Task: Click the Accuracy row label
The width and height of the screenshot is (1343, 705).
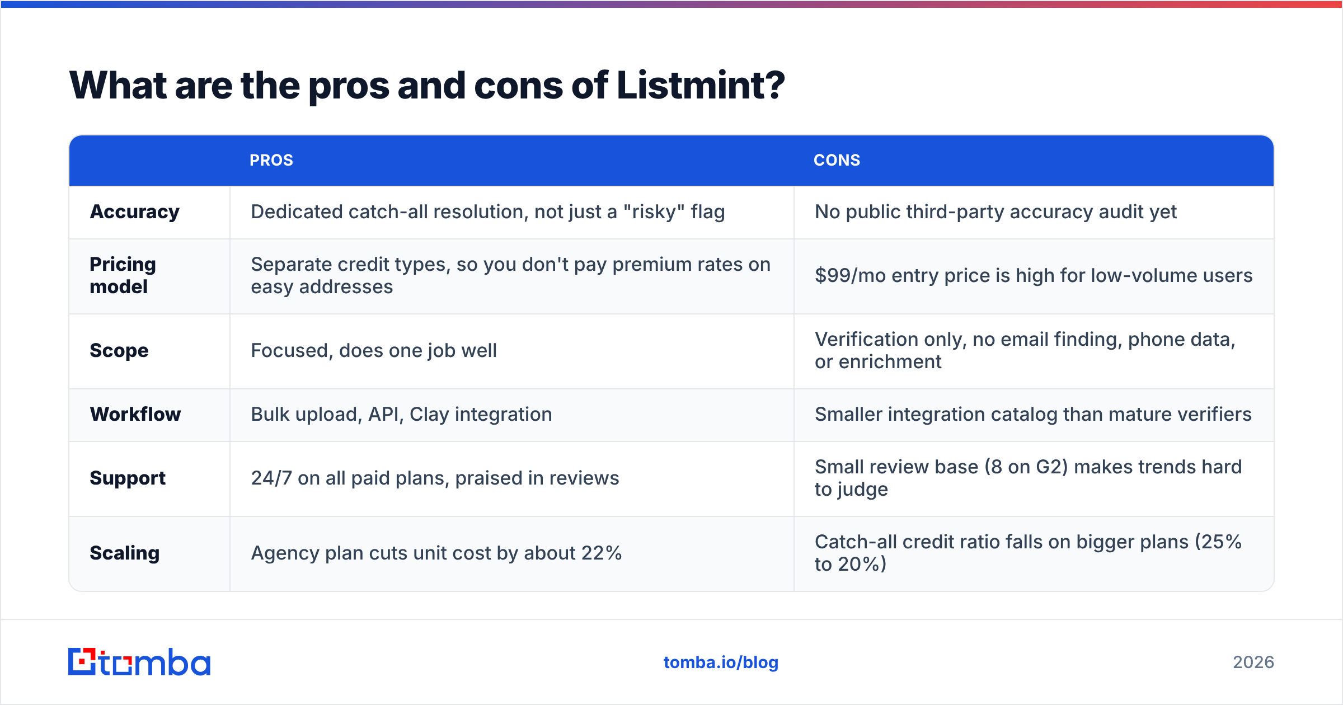Action: point(135,212)
